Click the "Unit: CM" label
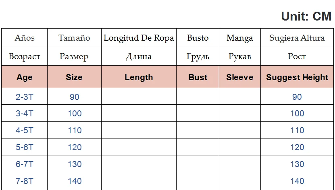The height and width of the screenshot is (190, 335). (306, 17)
